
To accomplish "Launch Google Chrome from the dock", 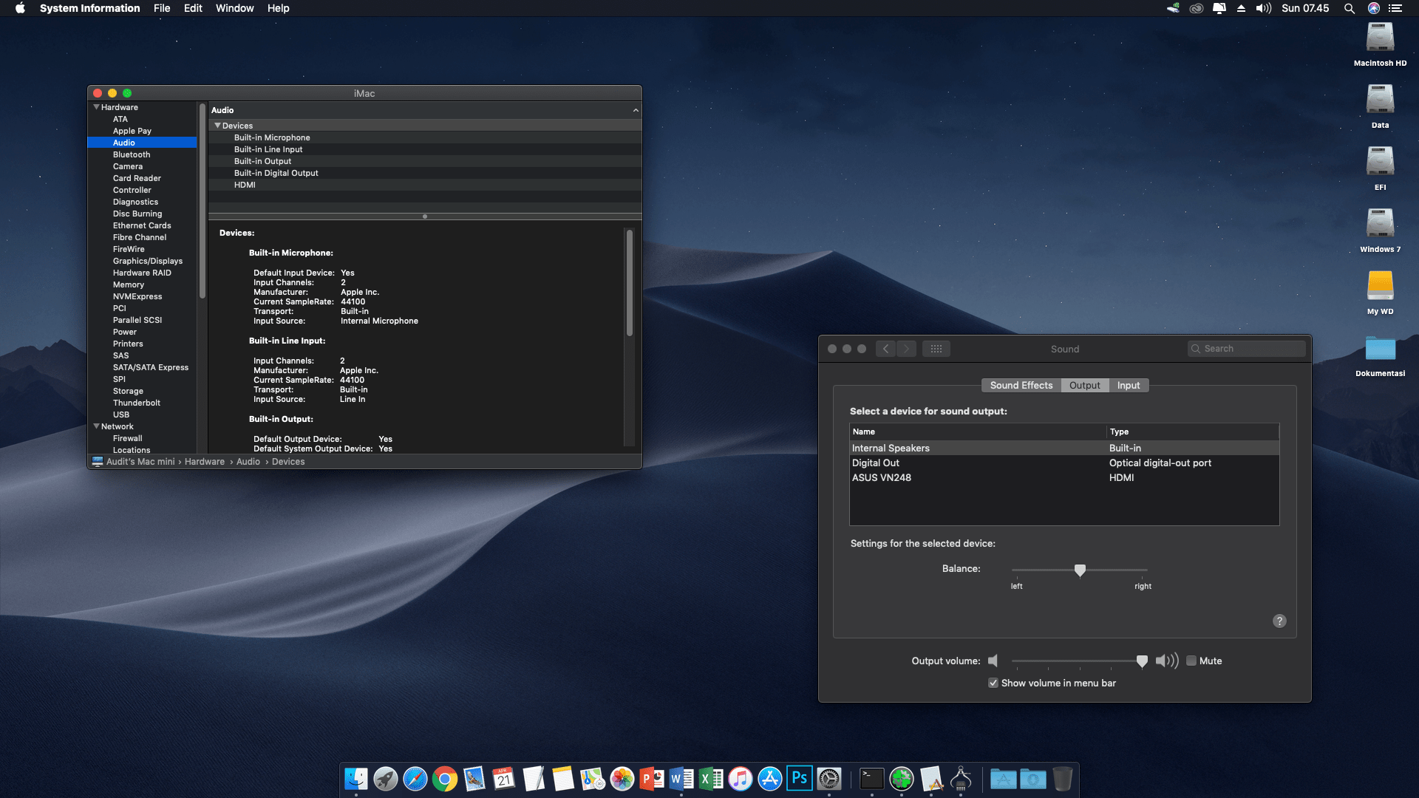I will [445, 779].
